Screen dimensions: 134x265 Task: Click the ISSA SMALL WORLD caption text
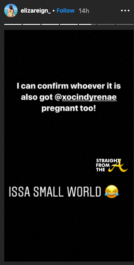(55, 192)
